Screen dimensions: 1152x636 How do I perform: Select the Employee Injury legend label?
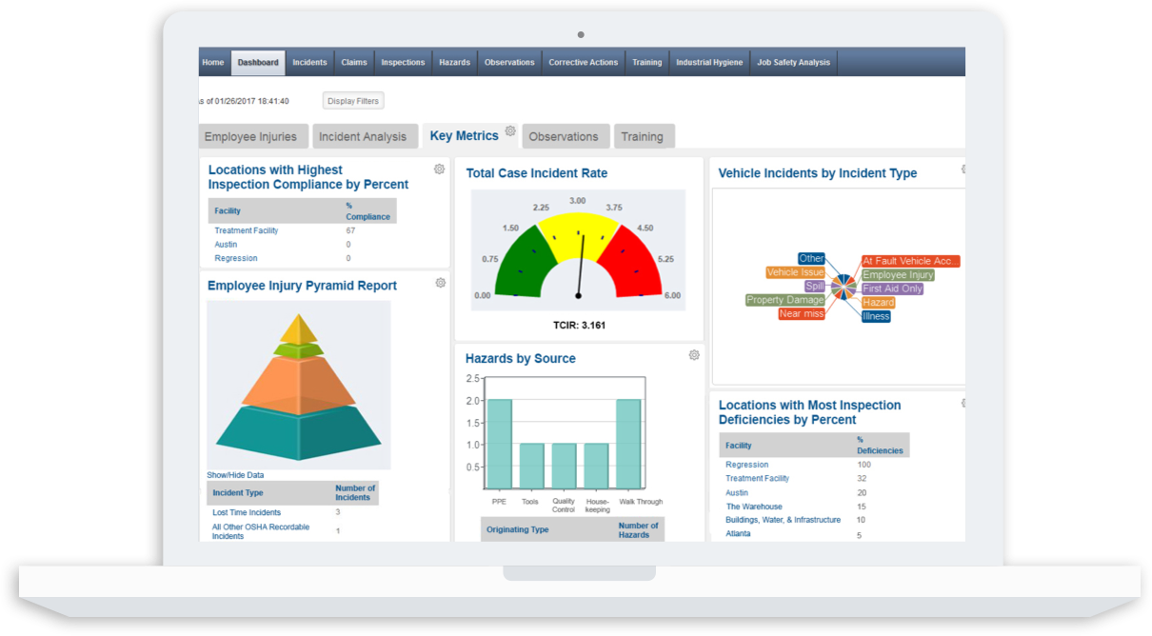click(x=897, y=275)
